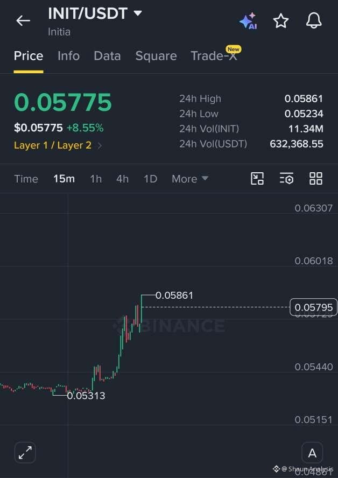The width and height of the screenshot is (338, 478).
Task: Tap the 0.05151 price axis label
Action: pyautogui.click(x=314, y=420)
